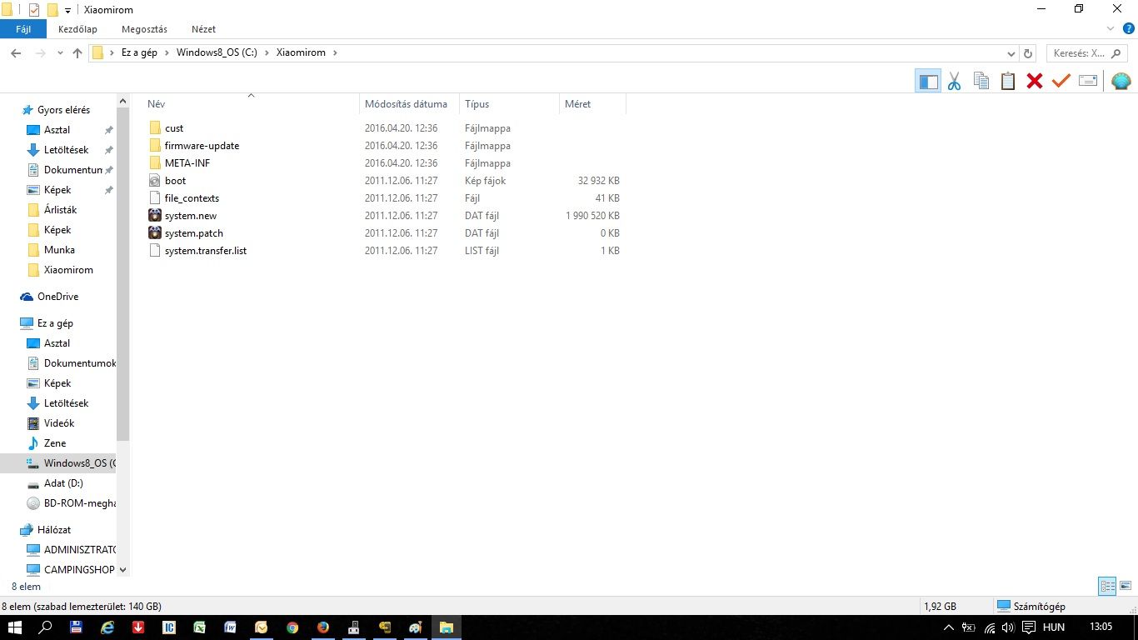Click the navigation pane scroll down arrow
Screen dimensions: 1138x640
(123, 570)
